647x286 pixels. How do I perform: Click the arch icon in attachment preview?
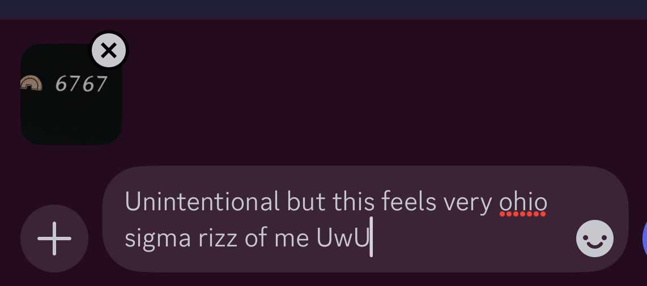click(31, 84)
